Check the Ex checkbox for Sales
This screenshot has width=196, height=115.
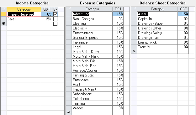pos(55,19)
